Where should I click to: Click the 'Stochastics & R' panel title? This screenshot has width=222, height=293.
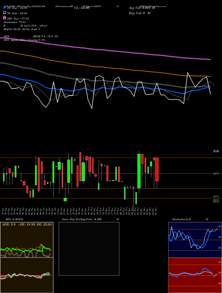click(x=181, y=219)
